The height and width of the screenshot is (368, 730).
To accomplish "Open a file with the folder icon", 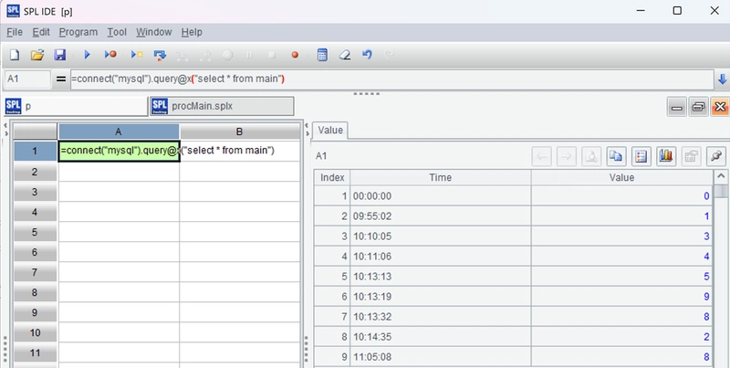I will 37,55.
